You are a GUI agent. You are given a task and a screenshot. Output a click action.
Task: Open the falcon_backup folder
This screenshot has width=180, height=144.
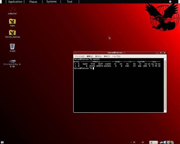pyautogui.click(x=12, y=33)
